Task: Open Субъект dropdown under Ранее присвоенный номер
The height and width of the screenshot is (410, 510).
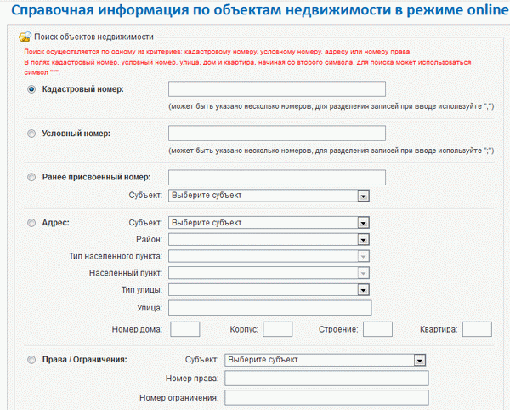Action: [269, 196]
